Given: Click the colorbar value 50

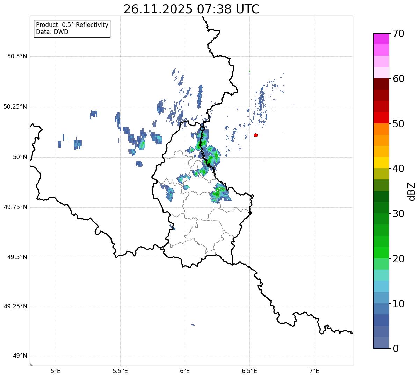Looking at the screenshot, I should pyautogui.click(x=398, y=124).
